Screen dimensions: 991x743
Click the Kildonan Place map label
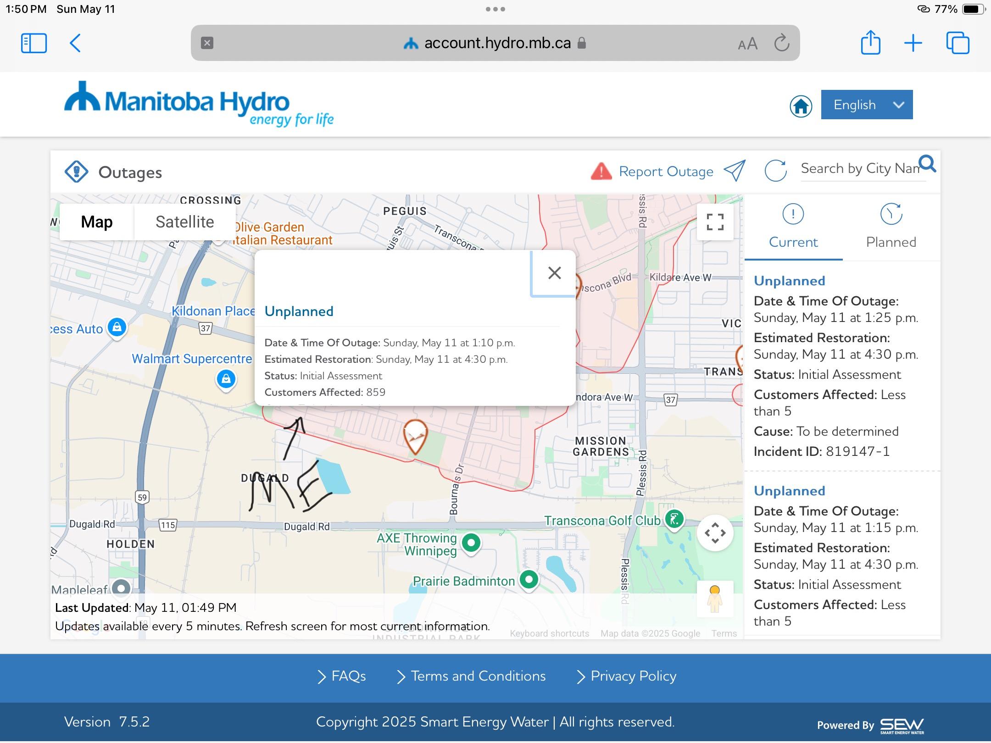213,311
